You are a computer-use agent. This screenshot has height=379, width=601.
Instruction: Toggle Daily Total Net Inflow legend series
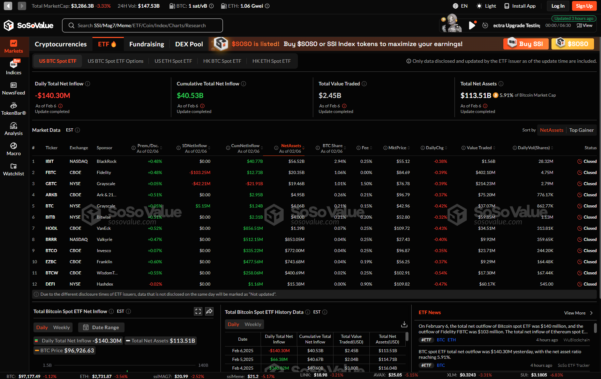coord(78,341)
